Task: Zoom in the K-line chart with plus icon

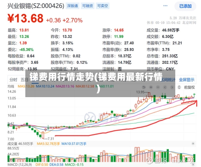Action: pyautogui.click(x=151, y=88)
